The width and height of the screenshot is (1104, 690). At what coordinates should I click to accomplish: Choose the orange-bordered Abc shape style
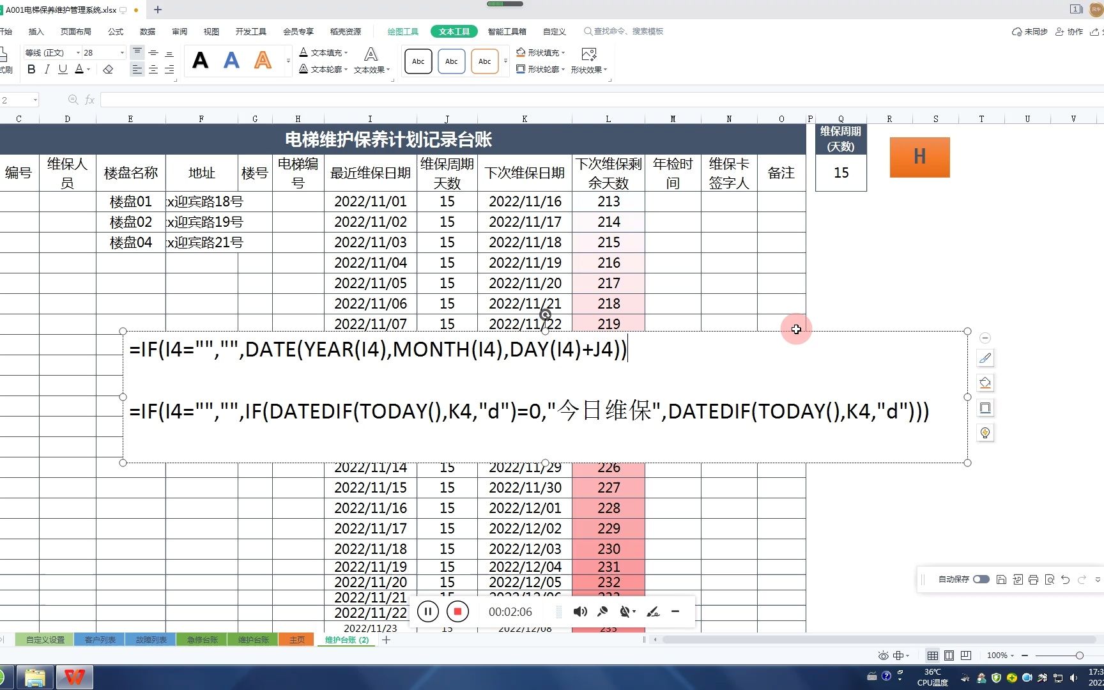[x=485, y=61]
